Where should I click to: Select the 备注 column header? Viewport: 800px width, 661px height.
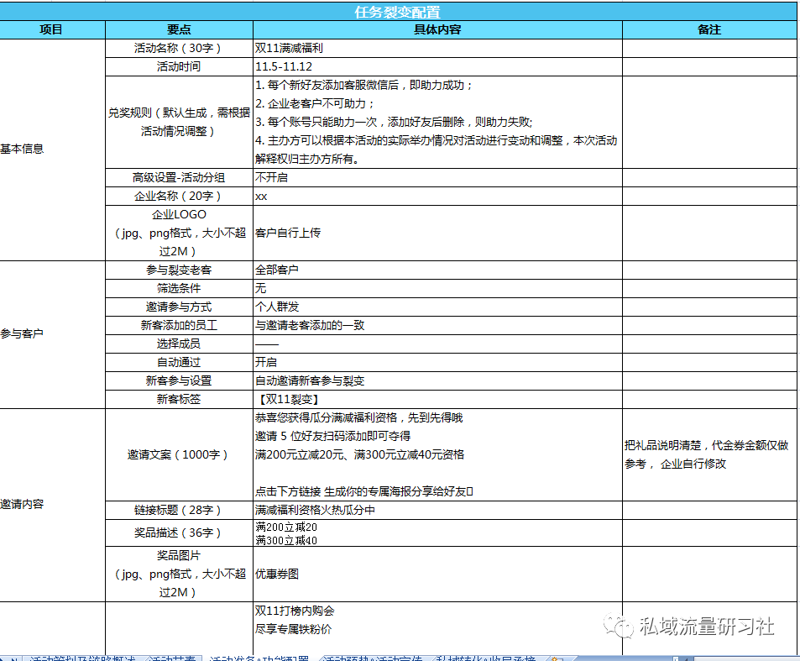coord(709,29)
